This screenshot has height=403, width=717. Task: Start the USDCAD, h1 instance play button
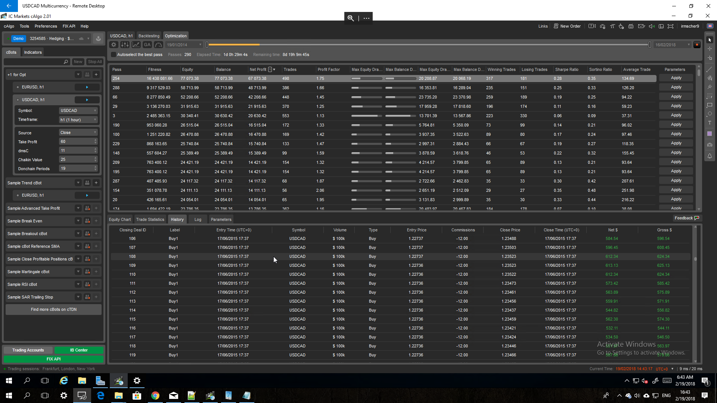87,100
